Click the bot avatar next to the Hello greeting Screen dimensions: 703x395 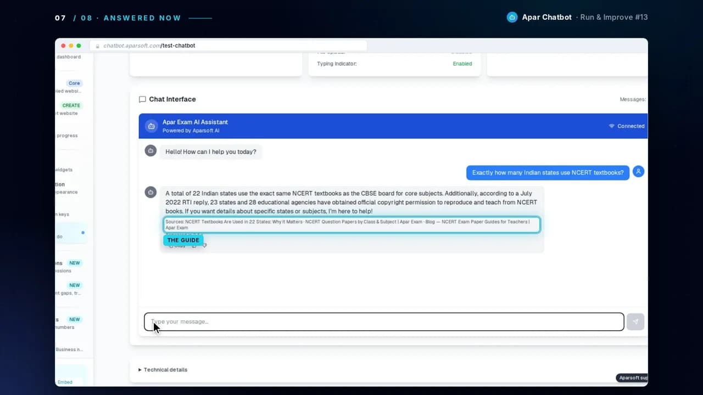click(150, 151)
